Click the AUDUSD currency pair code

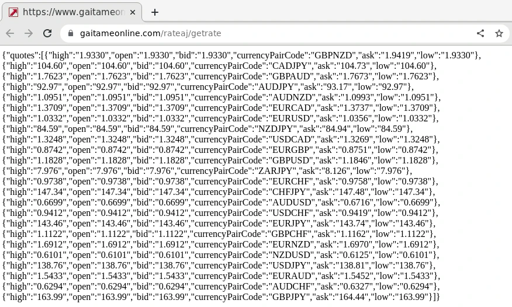(x=292, y=203)
